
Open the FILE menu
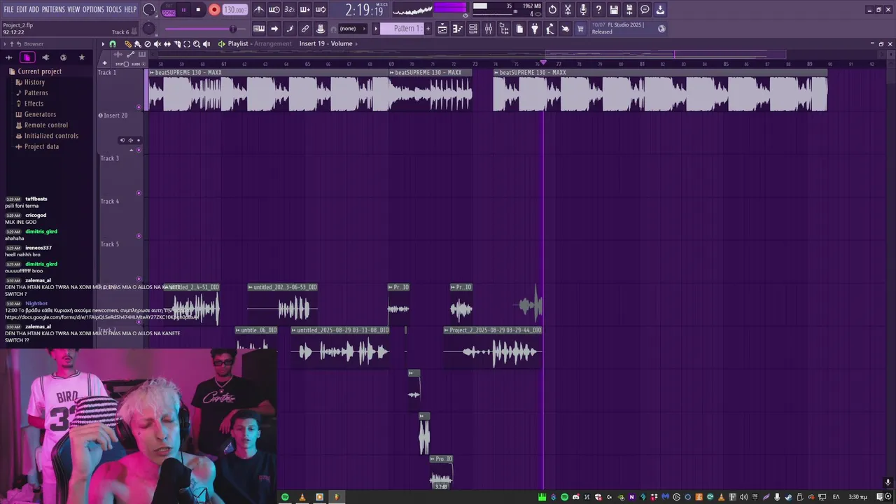tap(8, 10)
